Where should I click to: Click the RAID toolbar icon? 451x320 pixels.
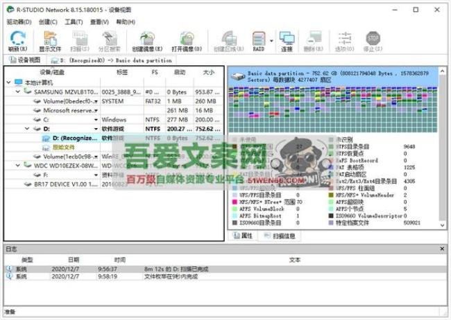pyautogui.click(x=258, y=41)
